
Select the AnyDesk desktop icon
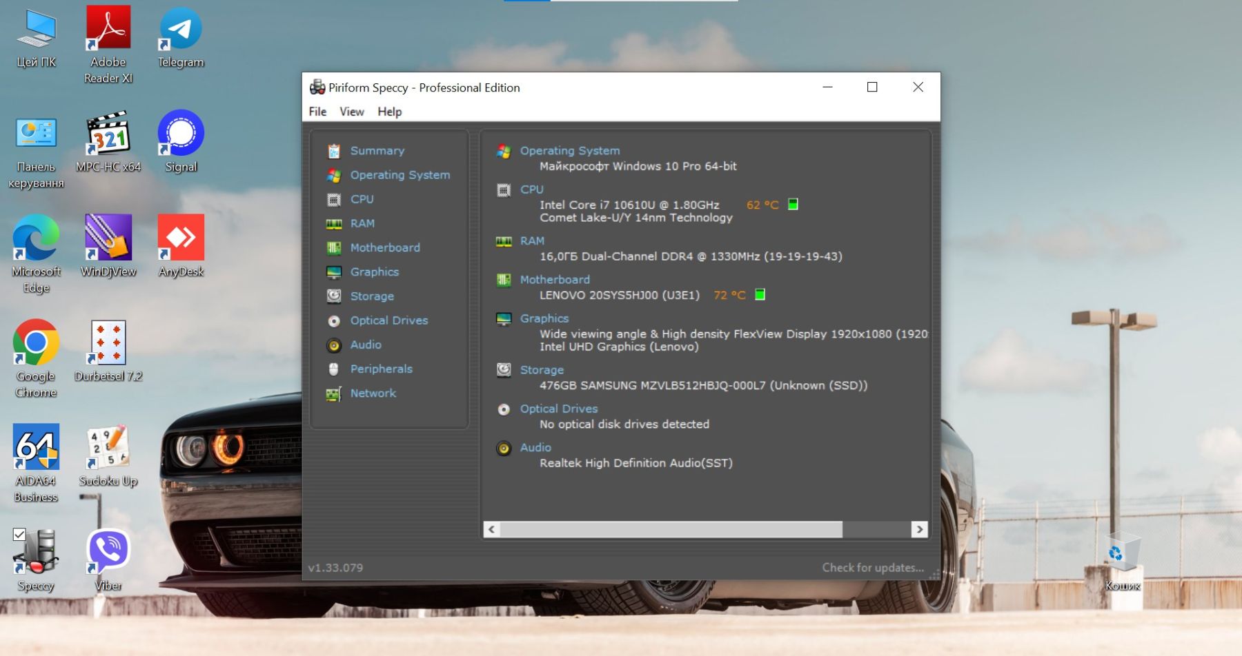[181, 247]
